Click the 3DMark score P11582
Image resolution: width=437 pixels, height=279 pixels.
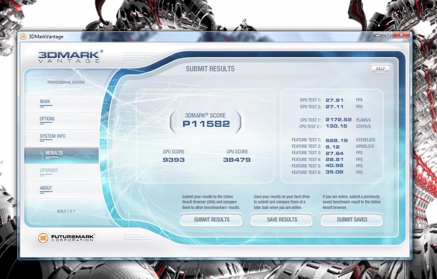point(206,124)
